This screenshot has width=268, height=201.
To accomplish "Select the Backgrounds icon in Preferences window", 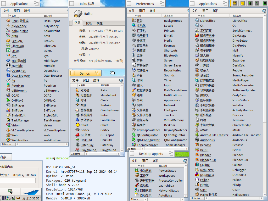I will (134, 20).
